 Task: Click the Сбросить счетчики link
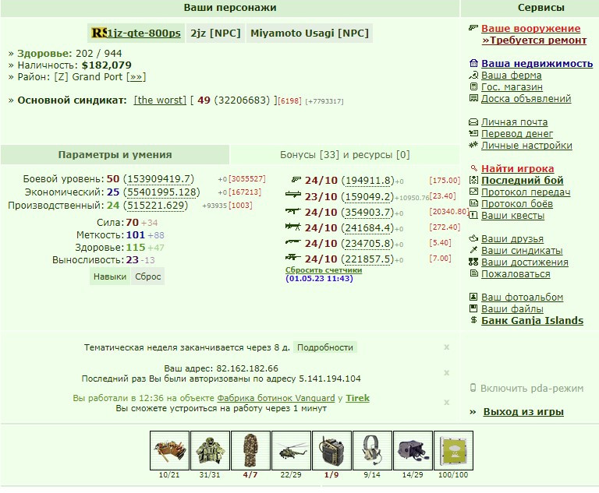click(x=324, y=269)
